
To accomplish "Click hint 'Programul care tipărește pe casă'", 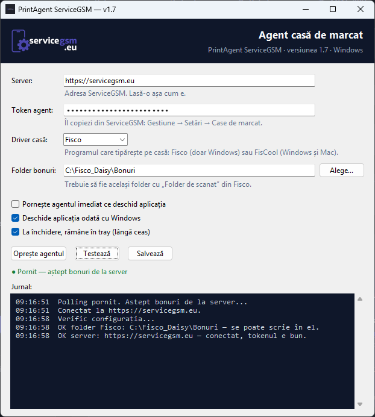I will (201, 152).
